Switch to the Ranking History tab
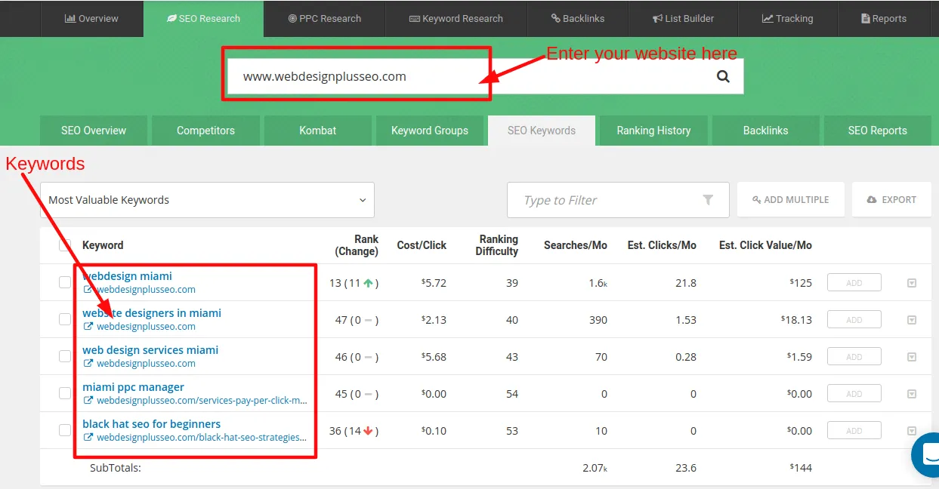Screen dimensions: 939x489 point(653,131)
